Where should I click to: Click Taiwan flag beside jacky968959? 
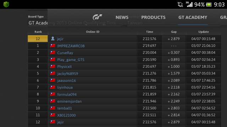pyautogui.click(x=53, y=73)
